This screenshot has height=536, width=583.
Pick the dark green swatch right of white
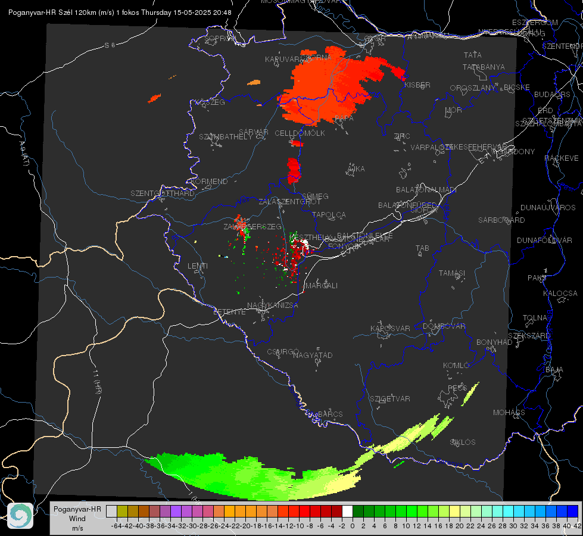point(358,512)
